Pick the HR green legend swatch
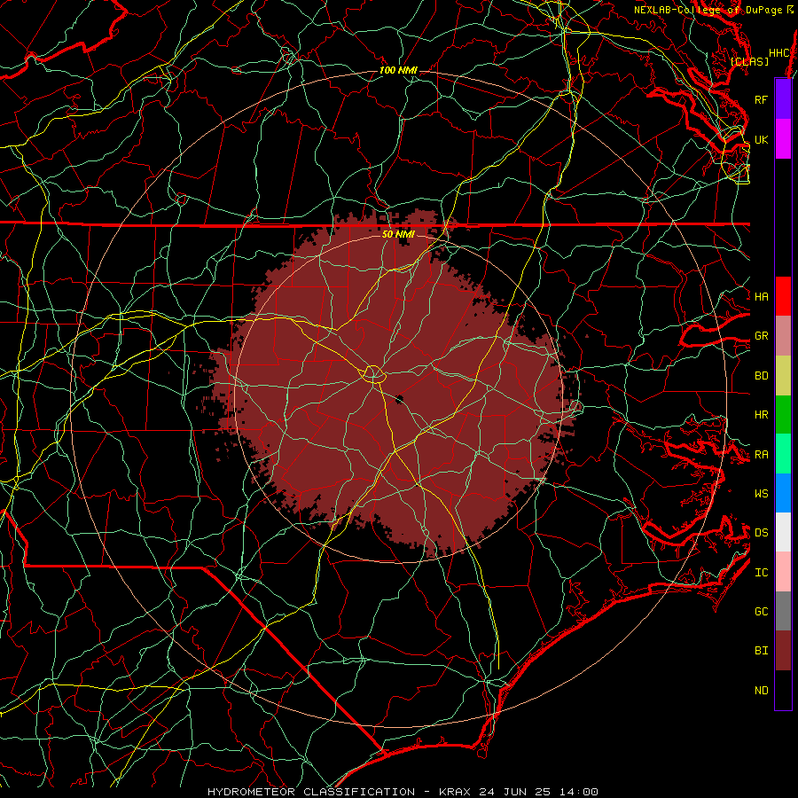Image resolution: width=798 pixels, height=798 pixels. (783, 414)
